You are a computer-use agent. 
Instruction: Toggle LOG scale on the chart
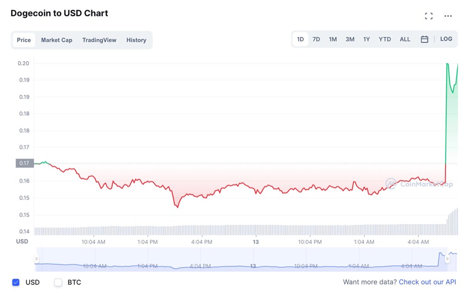(446, 39)
